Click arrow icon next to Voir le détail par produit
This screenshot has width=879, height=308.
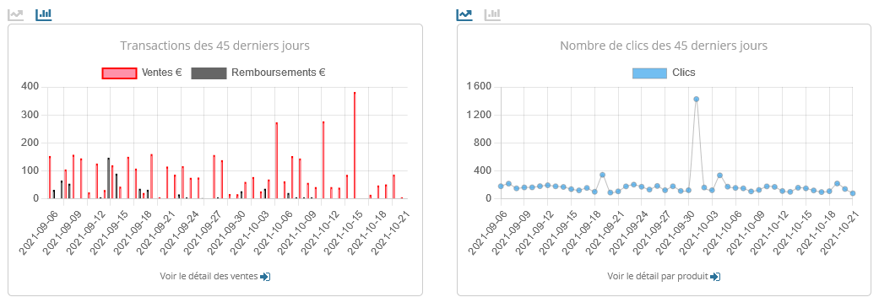pyautogui.click(x=714, y=276)
